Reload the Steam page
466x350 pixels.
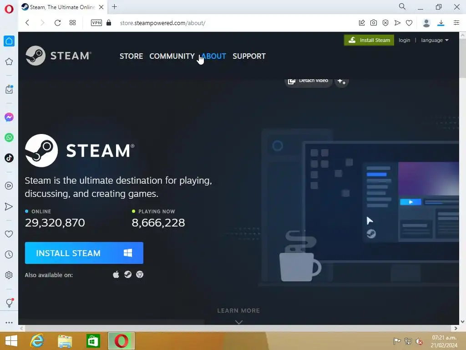[57, 23]
